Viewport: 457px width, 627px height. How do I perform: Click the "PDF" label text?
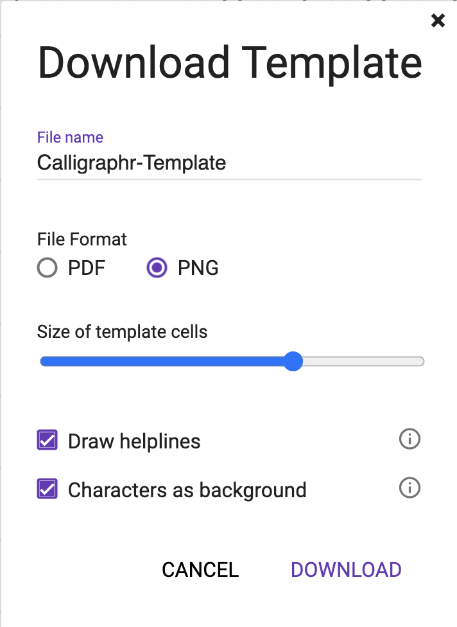87,267
